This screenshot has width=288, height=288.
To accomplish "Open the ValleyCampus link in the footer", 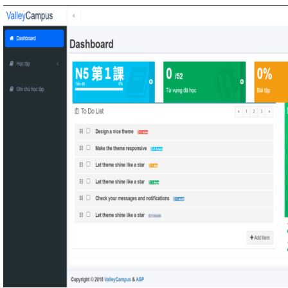I will tap(118, 280).
